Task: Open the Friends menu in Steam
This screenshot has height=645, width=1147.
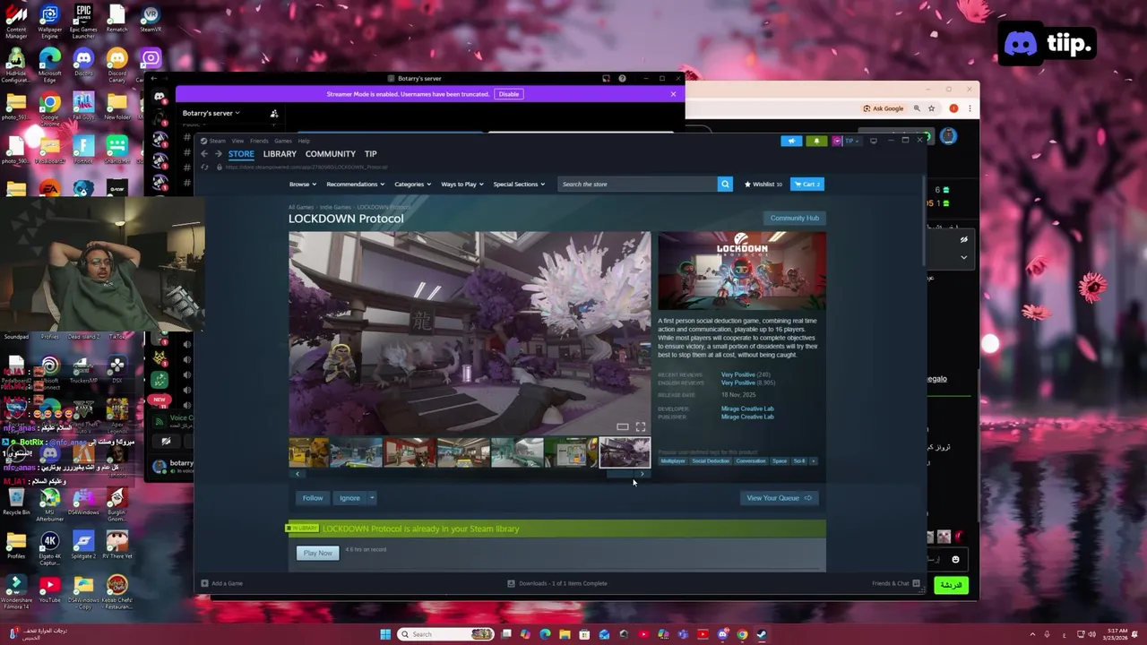Action: pyautogui.click(x=259, y=141)
